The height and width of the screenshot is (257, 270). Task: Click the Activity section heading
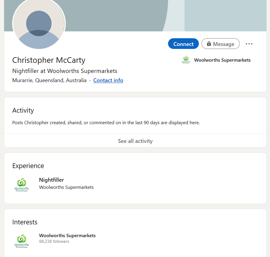(x=23, y=110)
